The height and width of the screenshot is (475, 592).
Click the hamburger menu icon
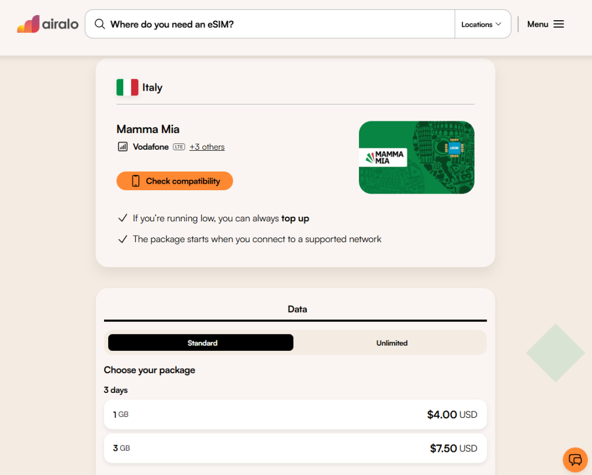click(558, 24)
